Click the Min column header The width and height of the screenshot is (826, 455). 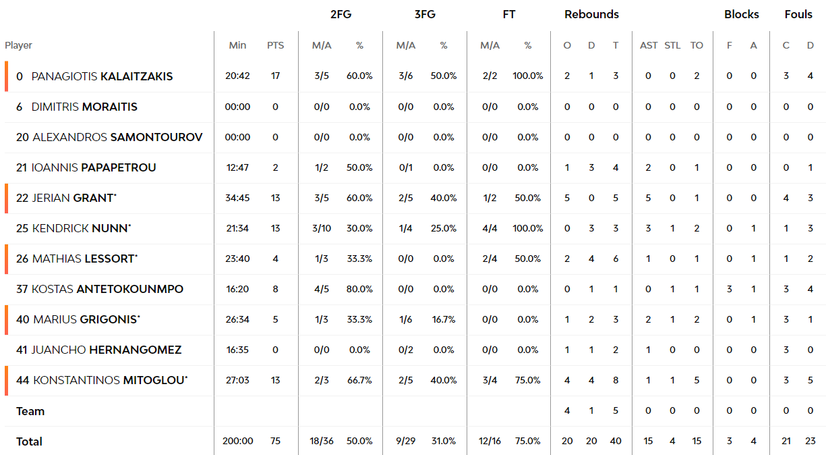pyautogui.click(x=237, y=45)
